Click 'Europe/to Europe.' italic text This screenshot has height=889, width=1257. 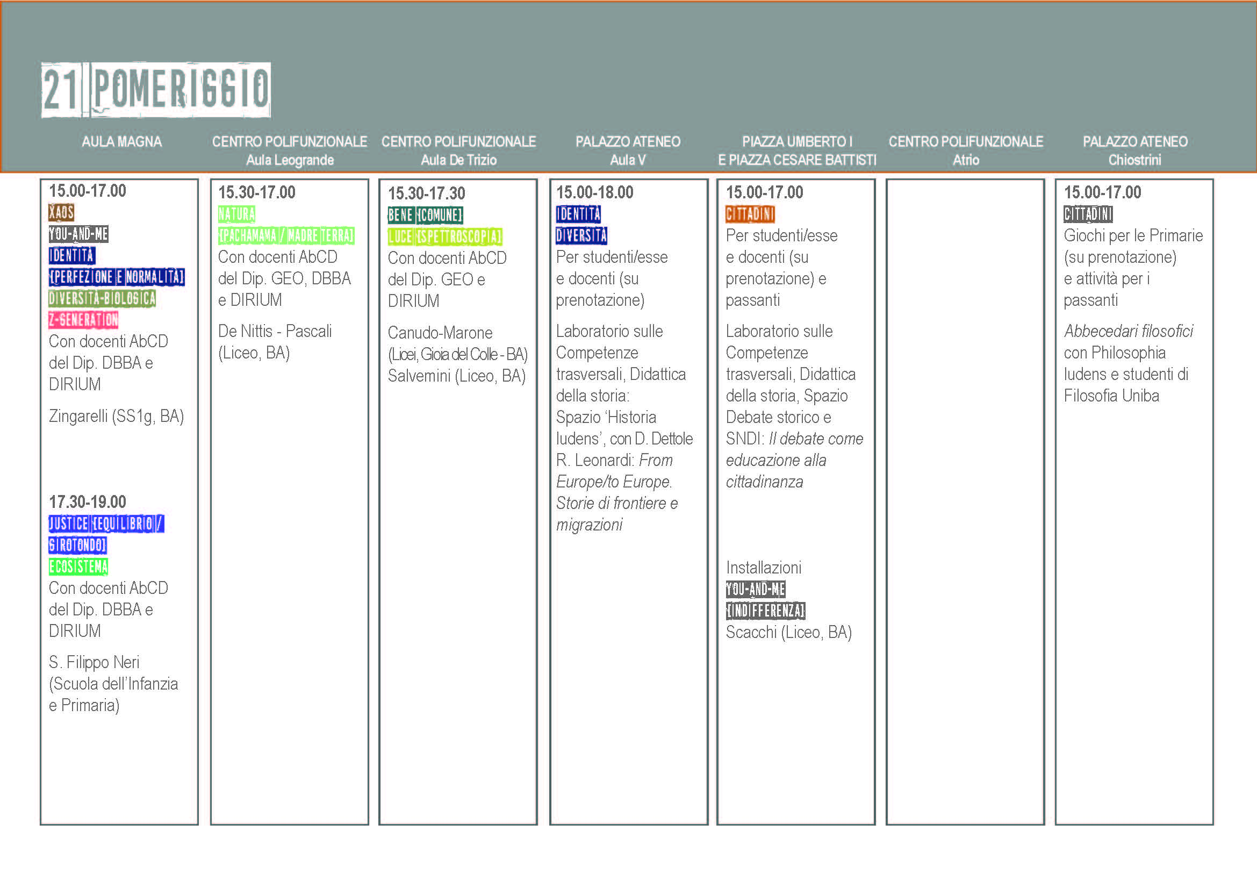tap(614, 482)
